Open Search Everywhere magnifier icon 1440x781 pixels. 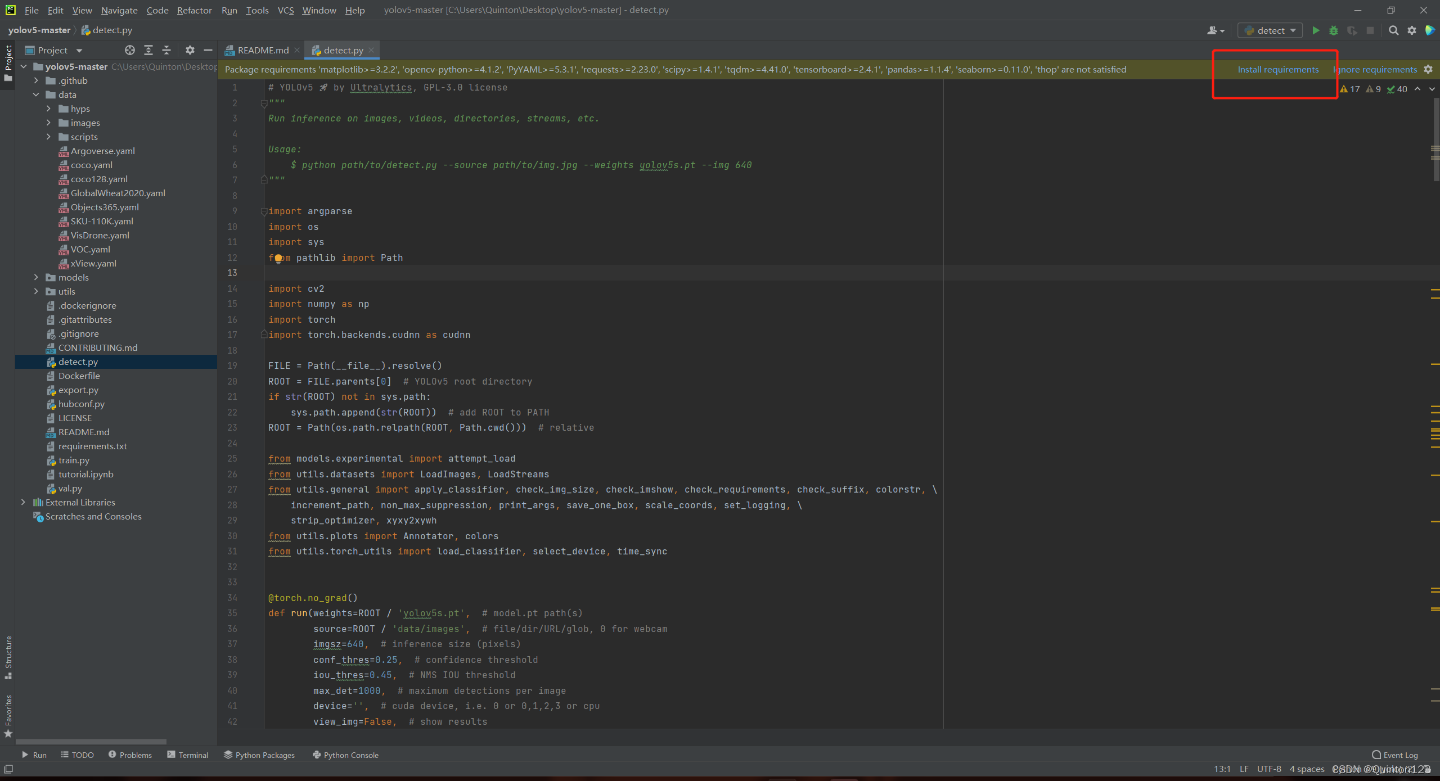[1393, 30]
